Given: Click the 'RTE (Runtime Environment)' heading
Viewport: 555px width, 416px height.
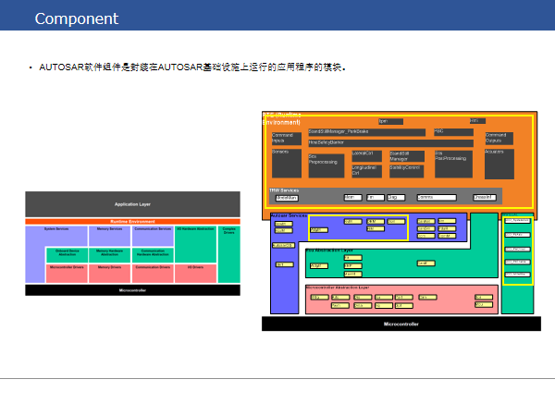Looking at the screenshot, I should coord(281,119).
